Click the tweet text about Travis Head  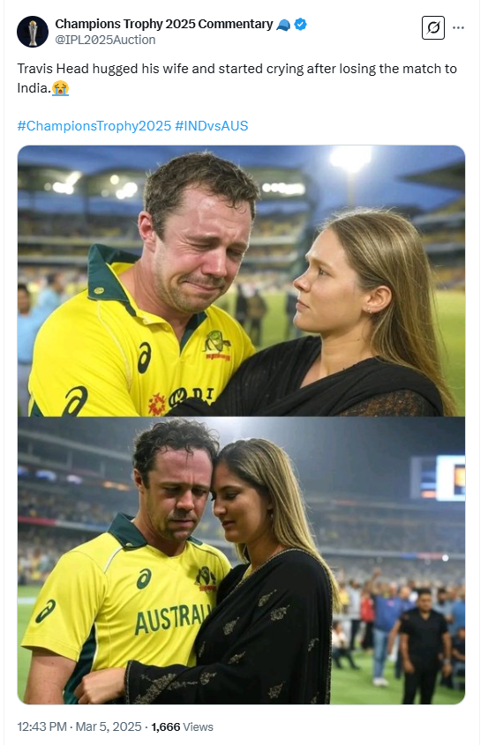[x=236, y=78]
